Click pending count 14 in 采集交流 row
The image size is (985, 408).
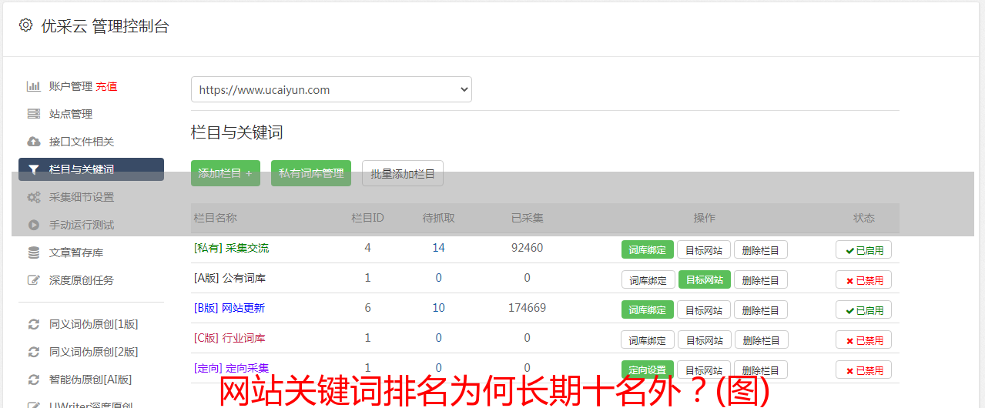point(439,248)
